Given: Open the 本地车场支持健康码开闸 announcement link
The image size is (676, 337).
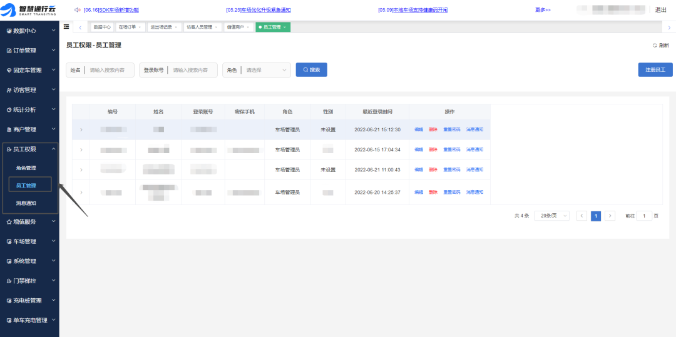Looking at the screenshot, I should [420, 10].
